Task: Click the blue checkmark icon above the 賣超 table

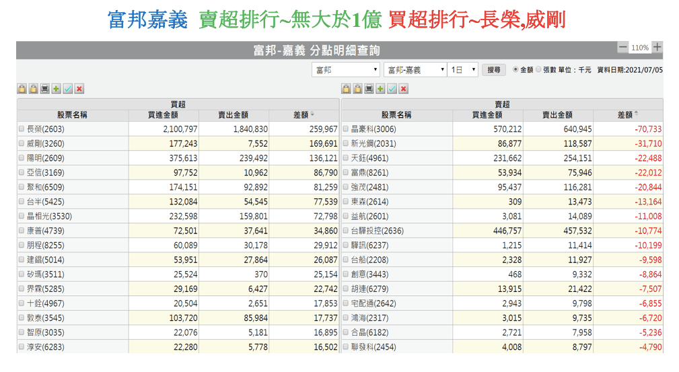Action: coord(392,89)
